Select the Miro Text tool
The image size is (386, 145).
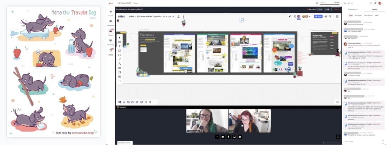click(x=120, y=46)
